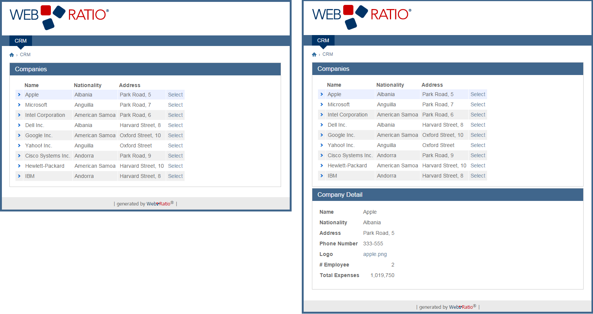This screenshot has width=593, height=314.
Task: Select Google Inc. in left window
Action: (x=175, y=135)
